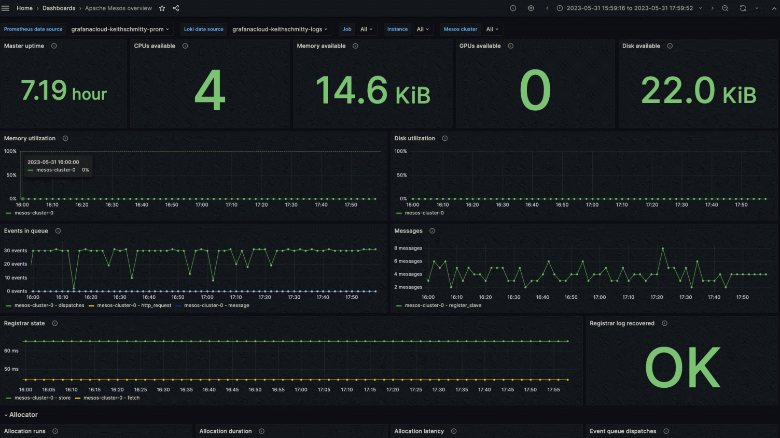Open the Master uptime panel info icon
The width and height of the screenshot is (780, 438).
(x=53, y=46)
